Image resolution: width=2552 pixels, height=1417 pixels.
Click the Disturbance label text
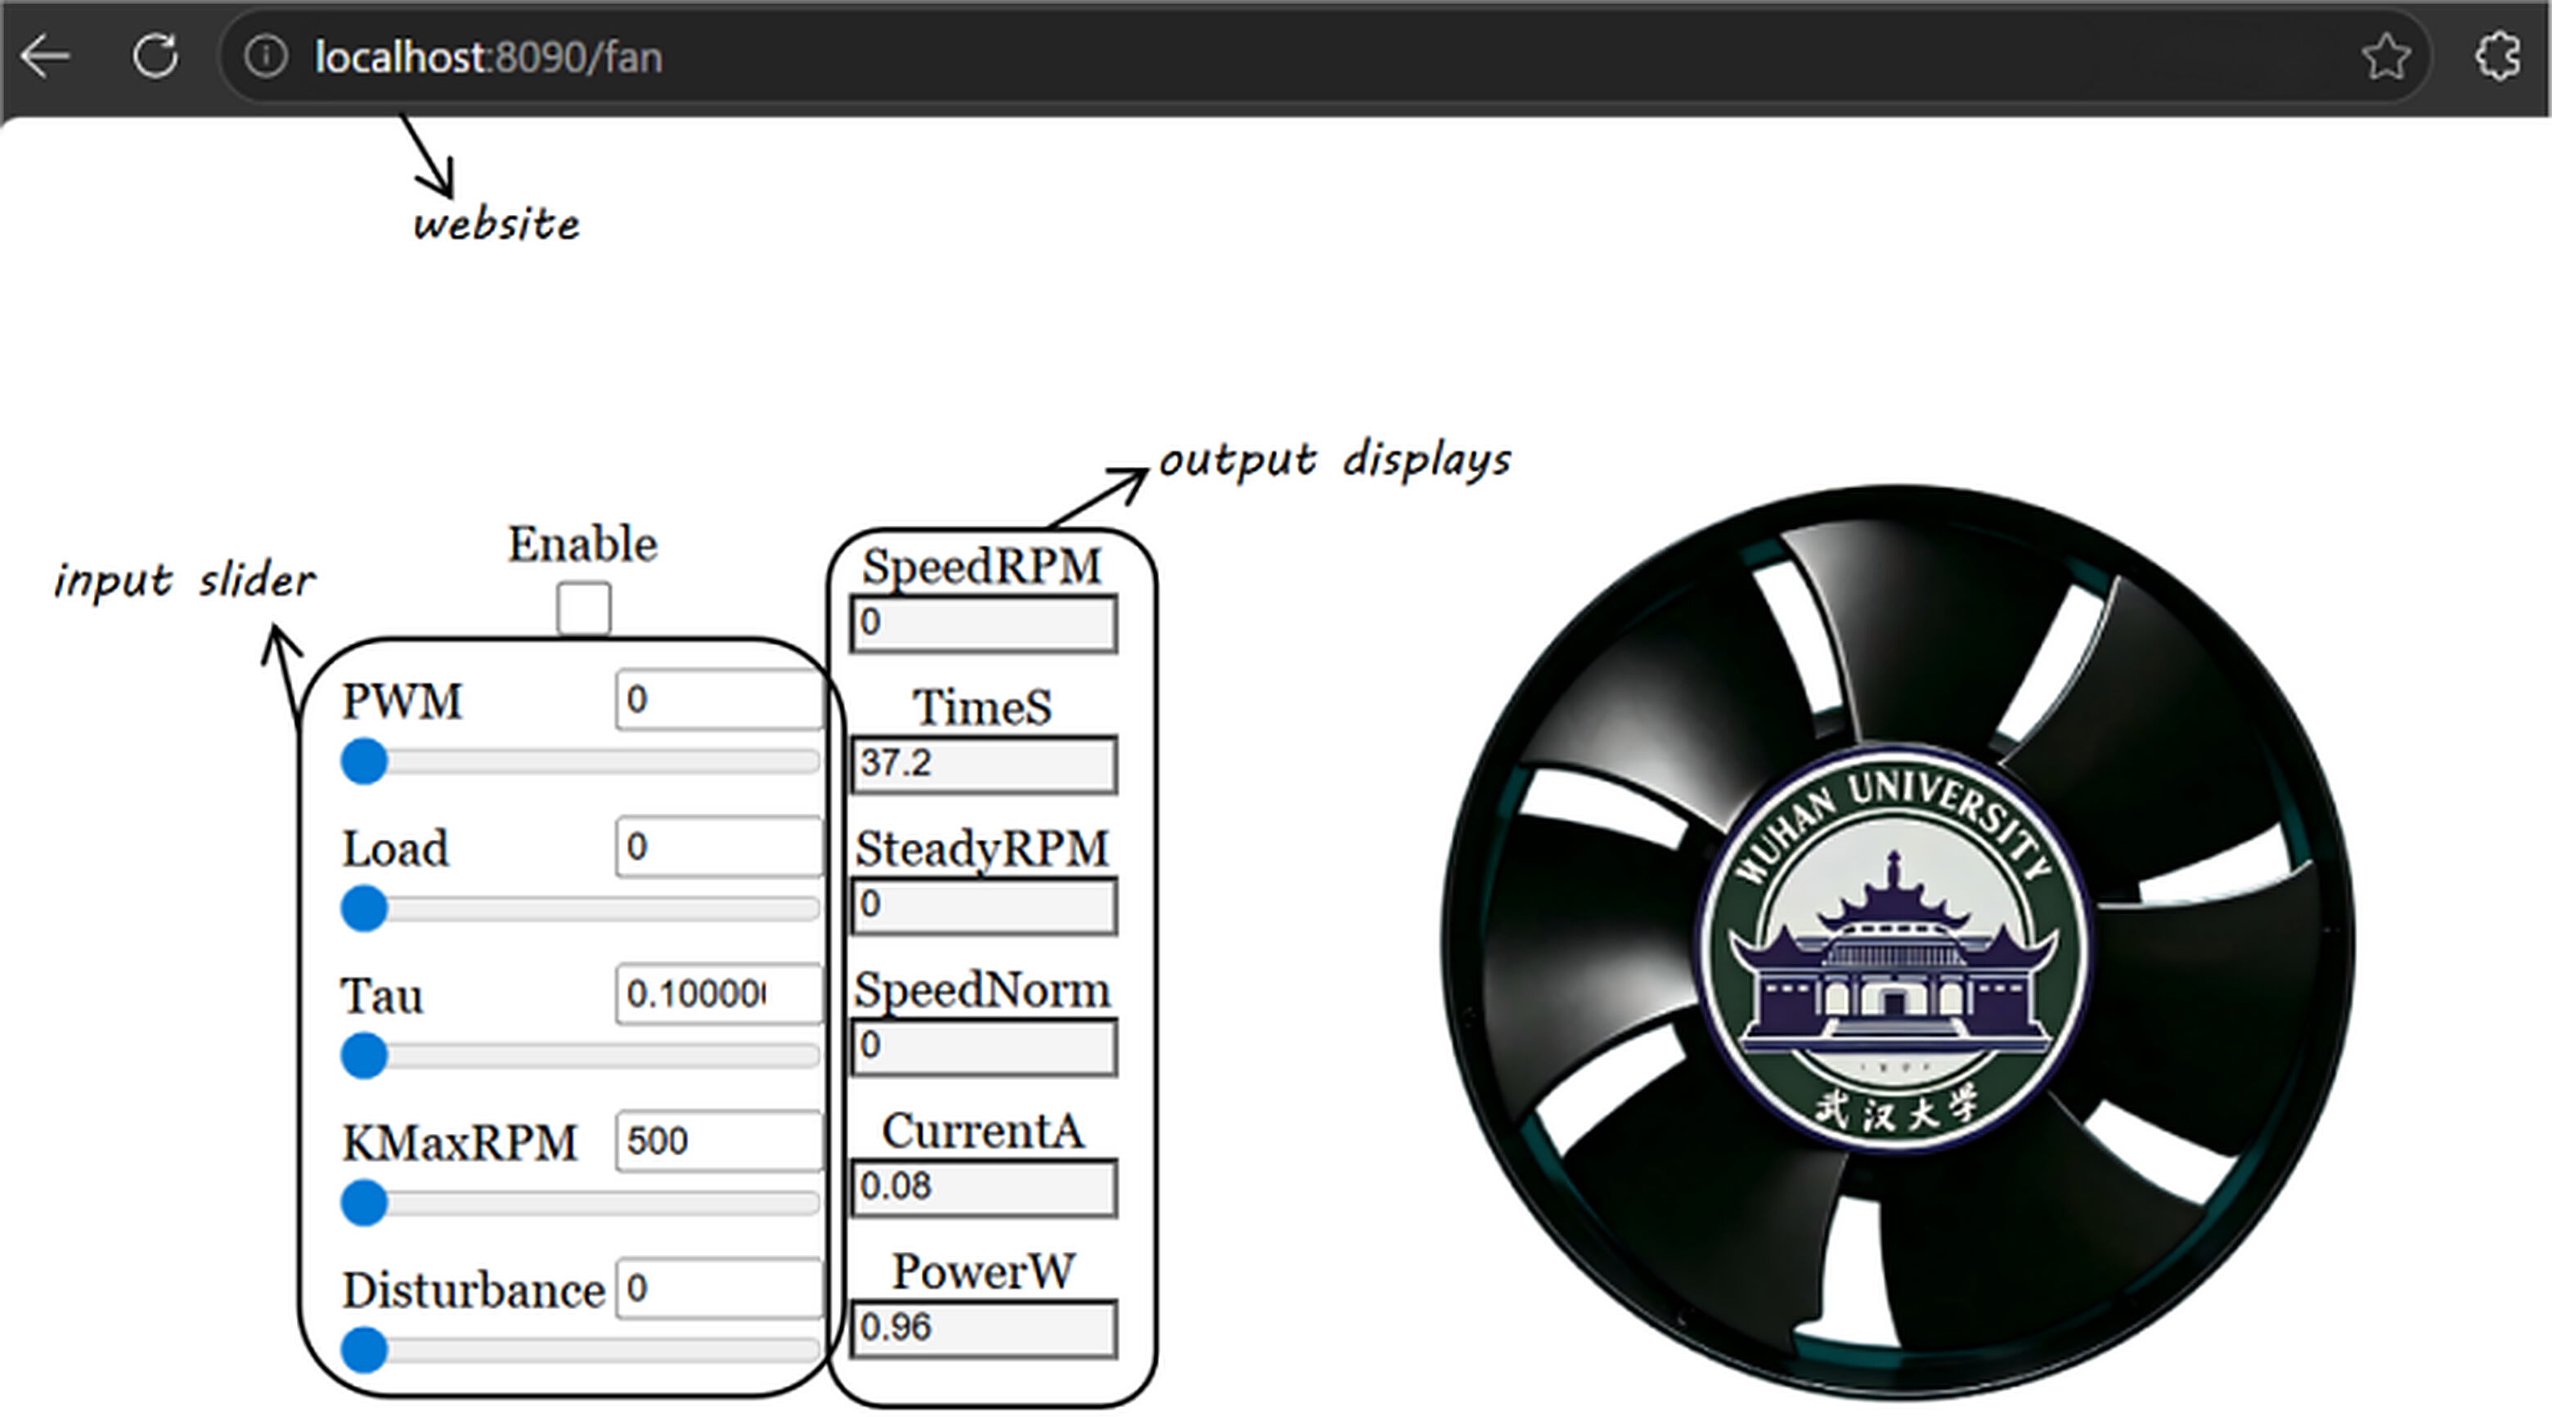(474, 1289)
